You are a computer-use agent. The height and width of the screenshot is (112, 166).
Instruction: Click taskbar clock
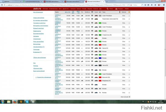click(161, 102)
